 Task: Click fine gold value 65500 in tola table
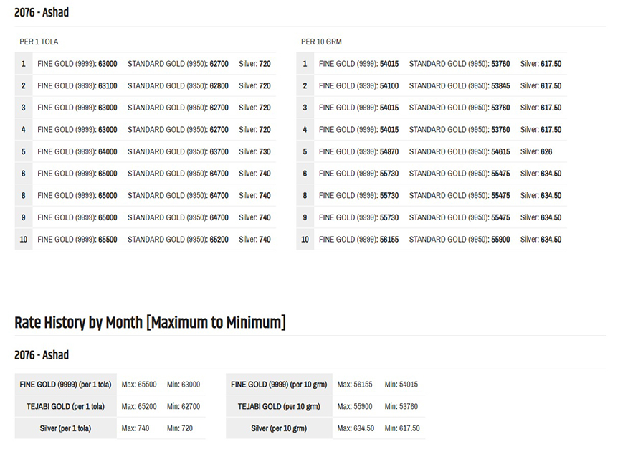click(108, 240)
